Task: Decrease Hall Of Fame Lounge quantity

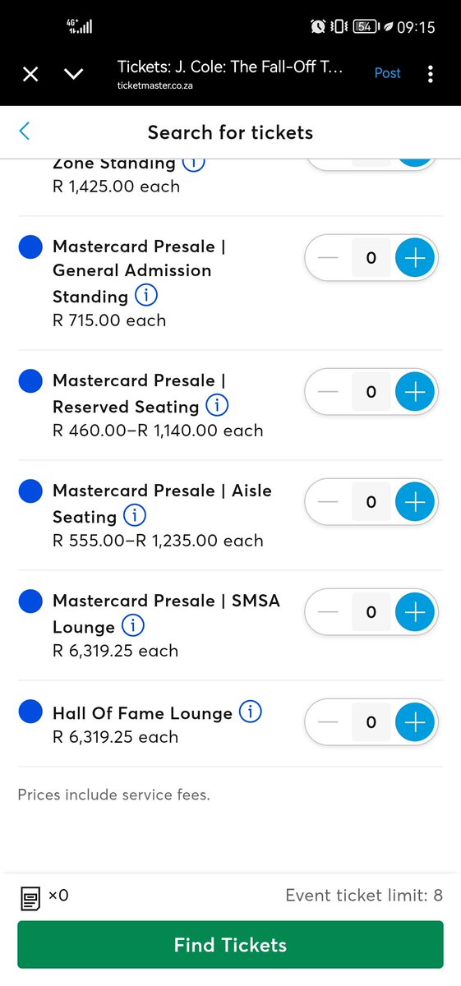Action: [328, 721]
